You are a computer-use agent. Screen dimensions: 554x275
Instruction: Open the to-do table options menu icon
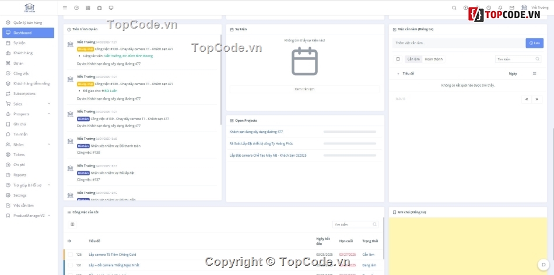coord(534,73)
